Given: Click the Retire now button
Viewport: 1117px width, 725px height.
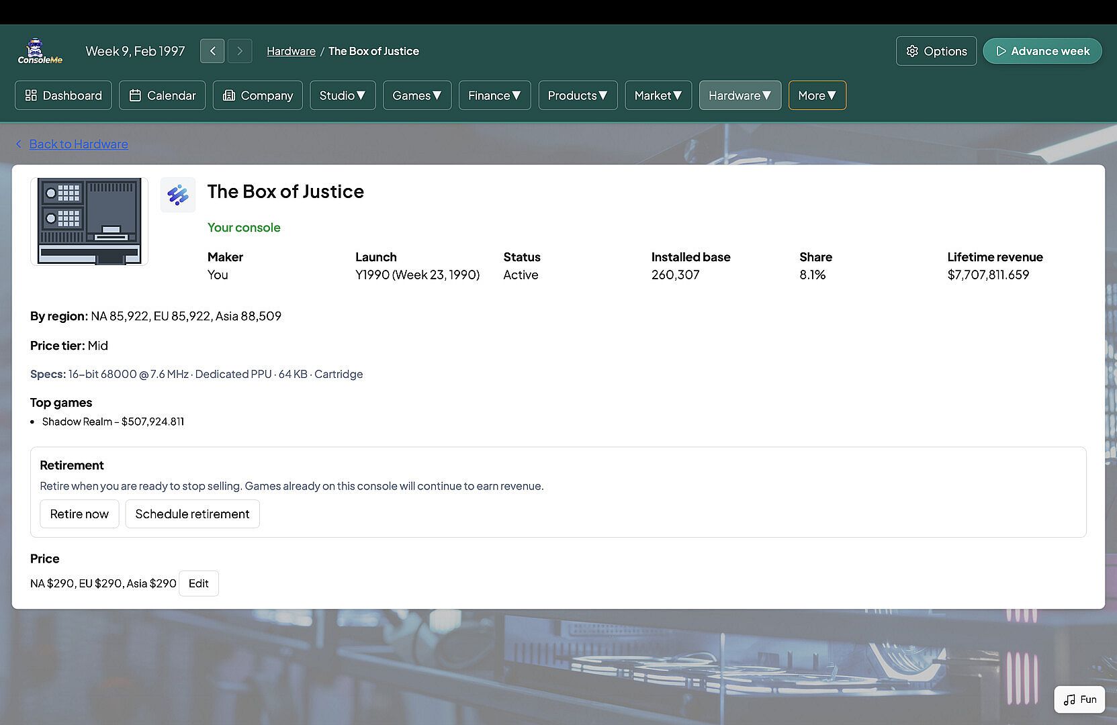Looking at the screenshot, I should (79, 514).
